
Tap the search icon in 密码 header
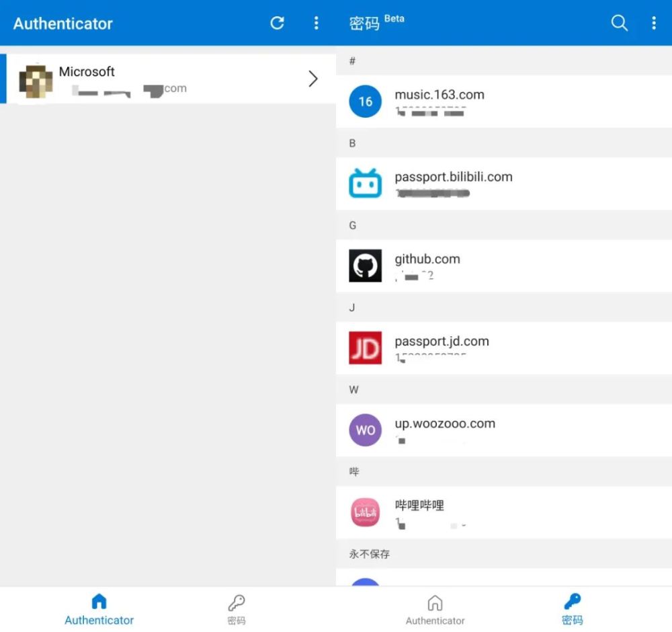click(619, 23)
